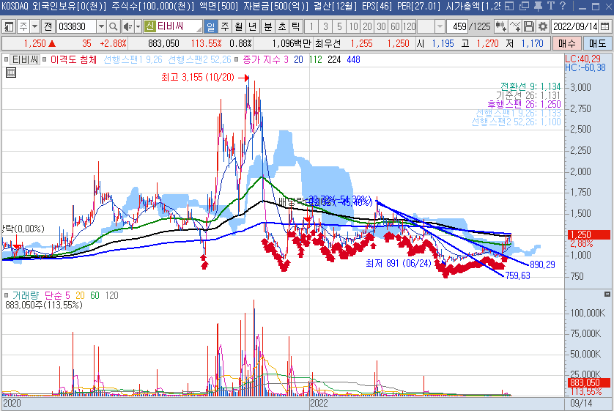Toggle the 거래량 volume indicator checkbox

tap(6, 295)
